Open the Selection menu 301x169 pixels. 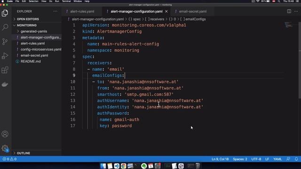point(33,1)
